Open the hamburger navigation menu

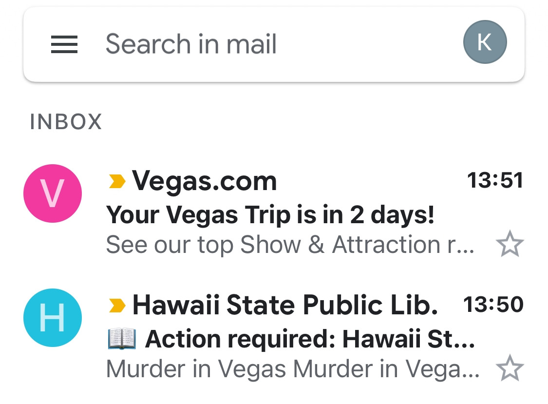click(64, 44)
